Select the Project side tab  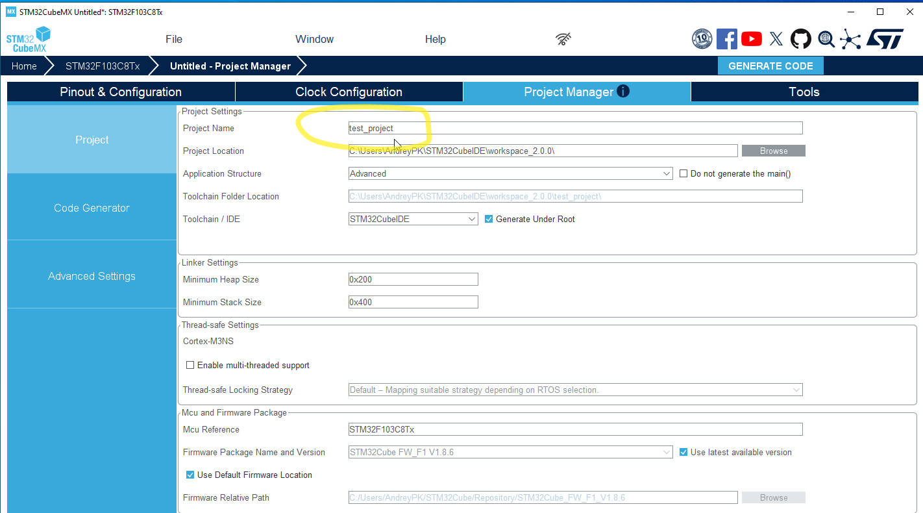(x=92, y=140)
